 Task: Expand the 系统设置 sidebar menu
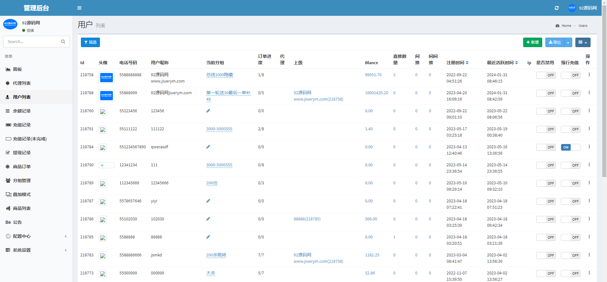(x=36, y=250)
